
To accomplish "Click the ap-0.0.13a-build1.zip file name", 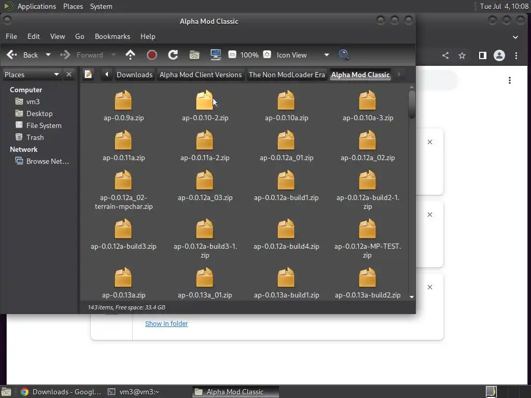I will pyautogui.click(x=286, y=295).
